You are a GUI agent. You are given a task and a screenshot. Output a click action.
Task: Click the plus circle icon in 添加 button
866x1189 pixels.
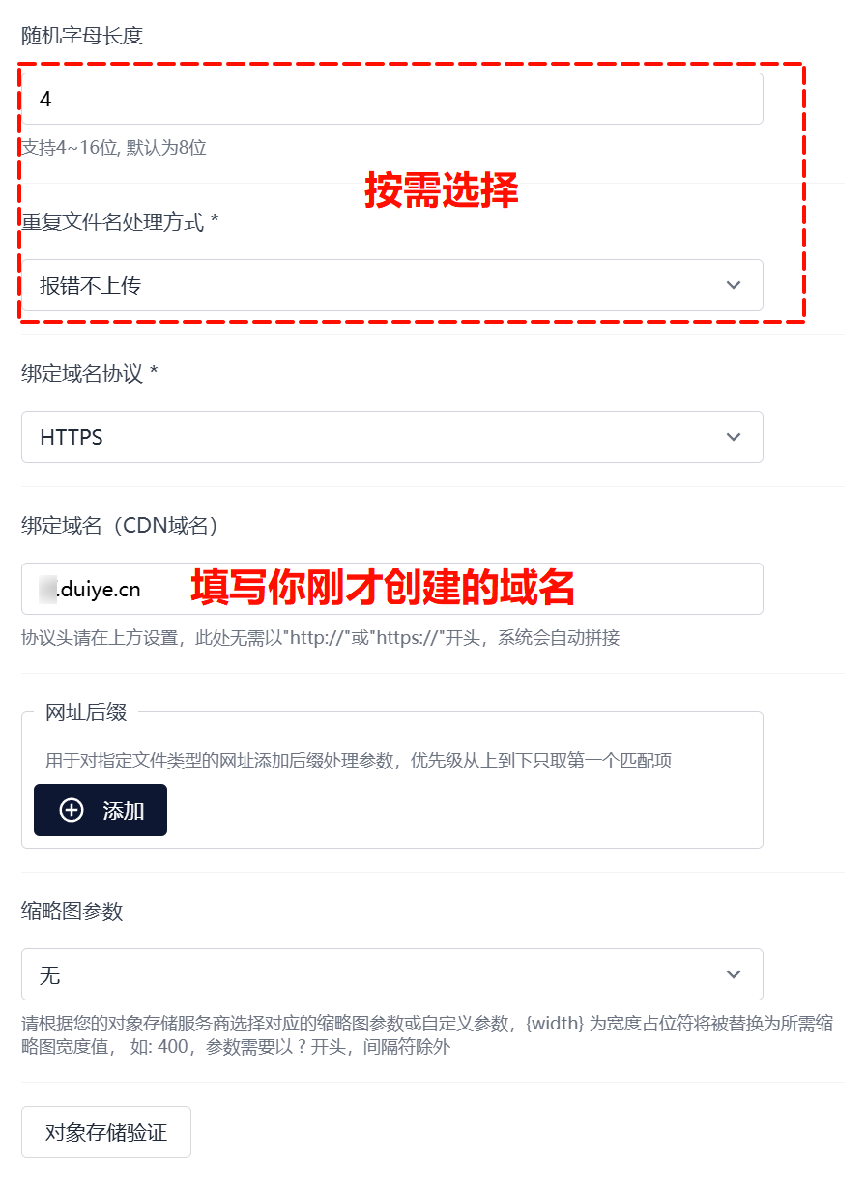tap(72, 810)
